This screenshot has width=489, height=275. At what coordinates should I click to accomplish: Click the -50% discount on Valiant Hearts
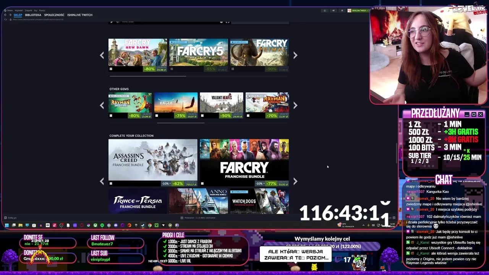click(226, 116)
